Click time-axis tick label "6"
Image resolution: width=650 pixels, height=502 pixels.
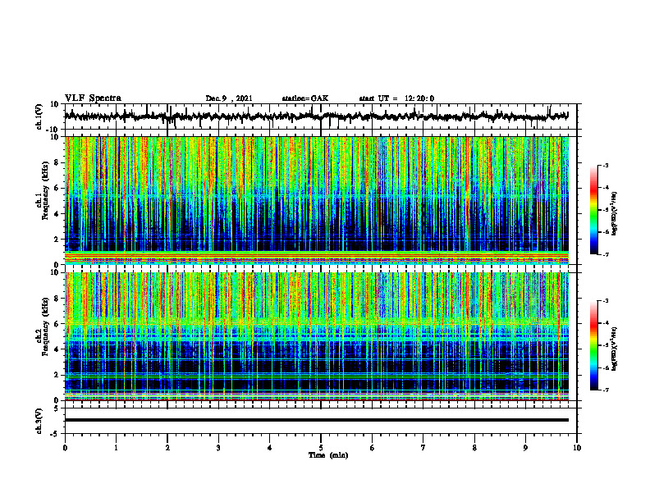click(x=373, y=448)
